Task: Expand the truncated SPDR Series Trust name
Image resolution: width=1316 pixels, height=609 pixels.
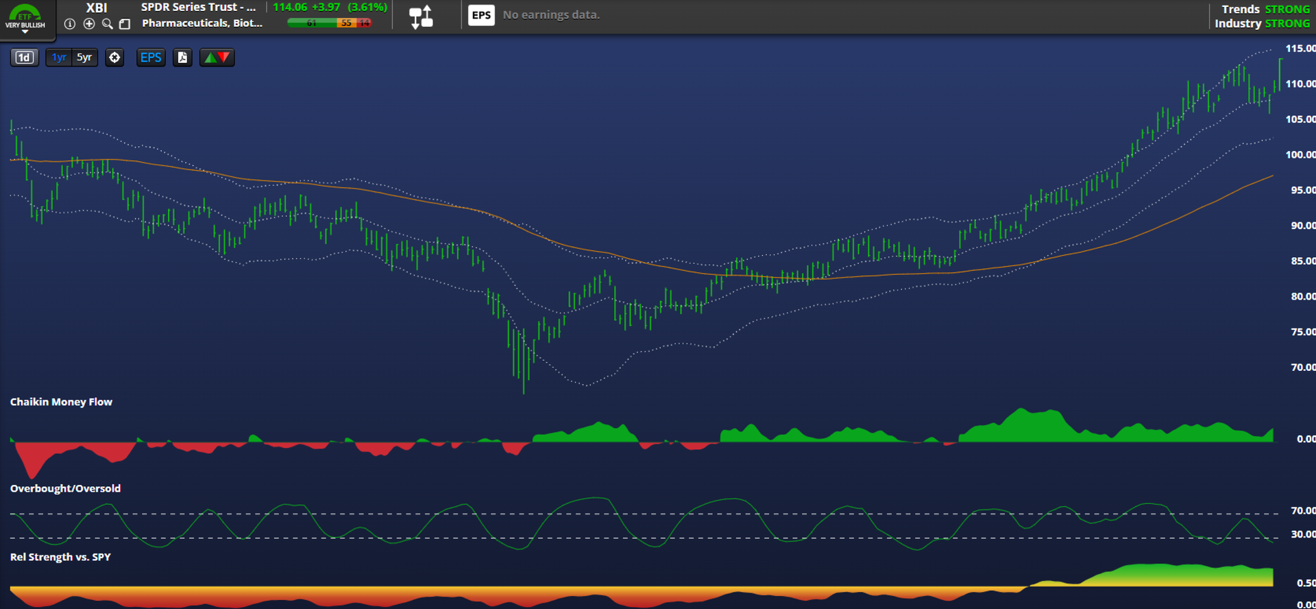Action: click(x=198, y=8)
